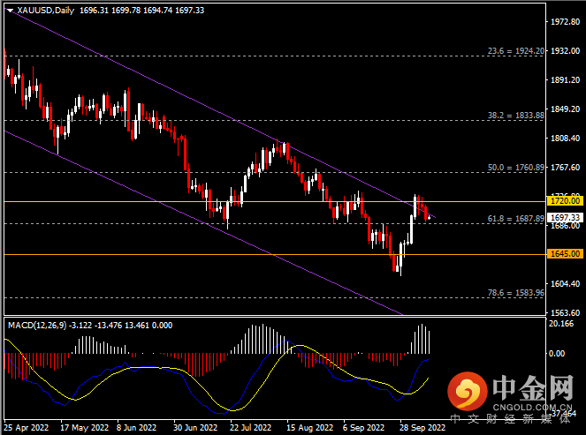The height and width of the screenshot is (435, 586).
Task: Select the 78.6 = 1583.96 Fibonacci label
Action: pos(516,293)
